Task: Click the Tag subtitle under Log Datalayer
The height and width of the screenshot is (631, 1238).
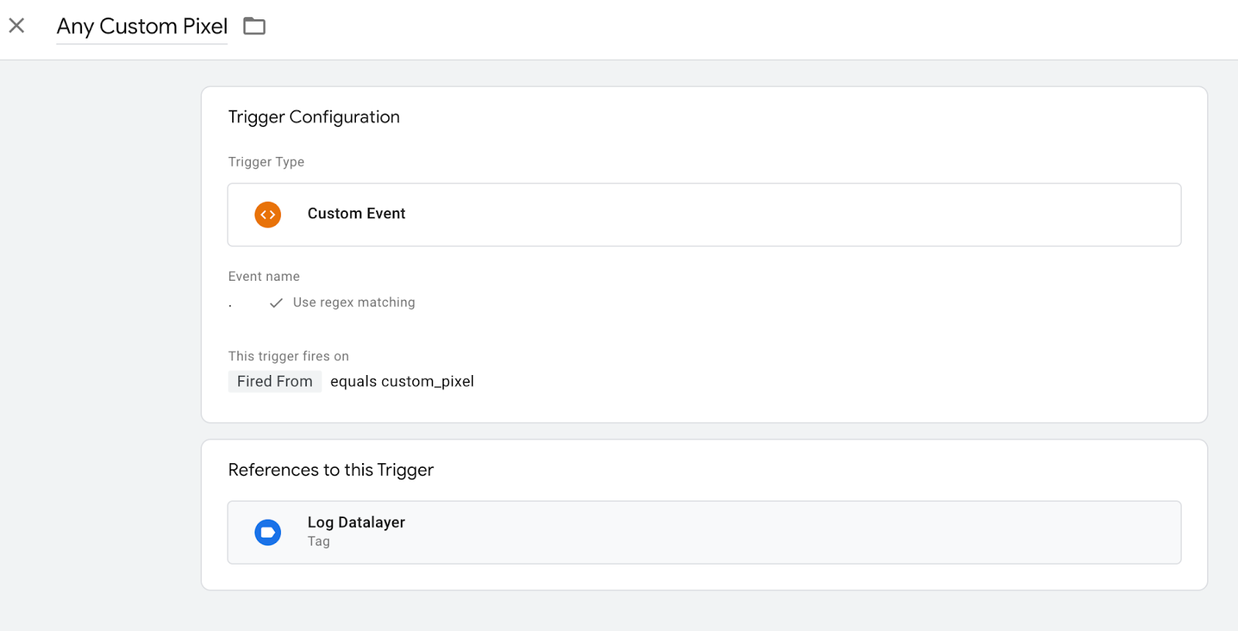Action: point(319,541)
